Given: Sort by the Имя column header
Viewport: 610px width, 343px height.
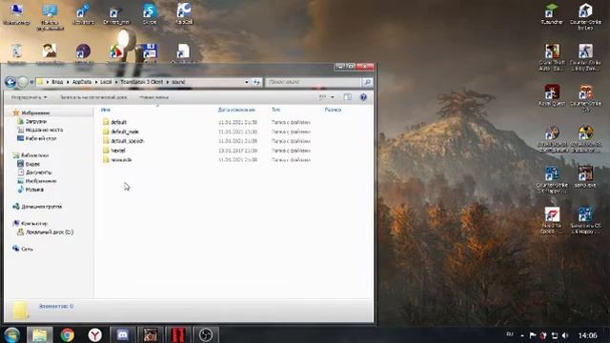Looking at the screenshot, I should click(106, 111).
